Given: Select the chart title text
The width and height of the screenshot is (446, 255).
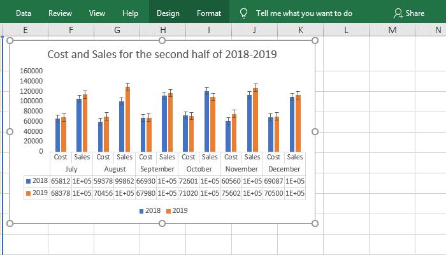Looking at the screenshot, I should click(162, 54).
